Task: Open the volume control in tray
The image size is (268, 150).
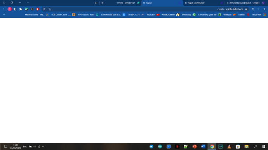Action: tap(35, 147)
